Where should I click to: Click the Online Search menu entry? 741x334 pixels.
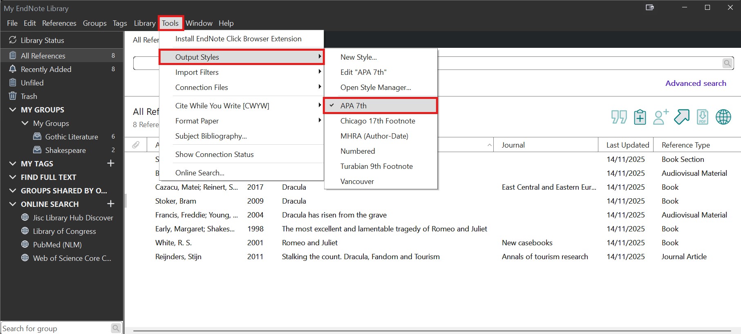pos(242,173)
